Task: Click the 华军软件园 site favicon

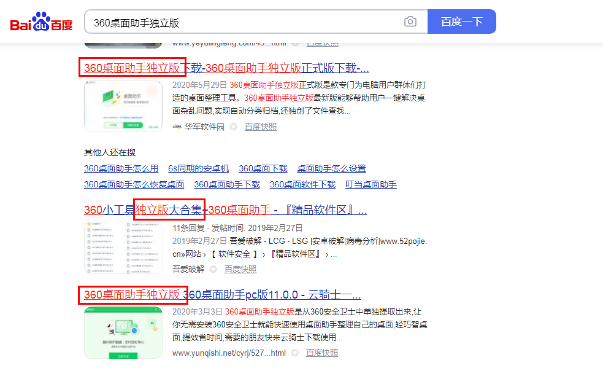Action: point(177,127)
